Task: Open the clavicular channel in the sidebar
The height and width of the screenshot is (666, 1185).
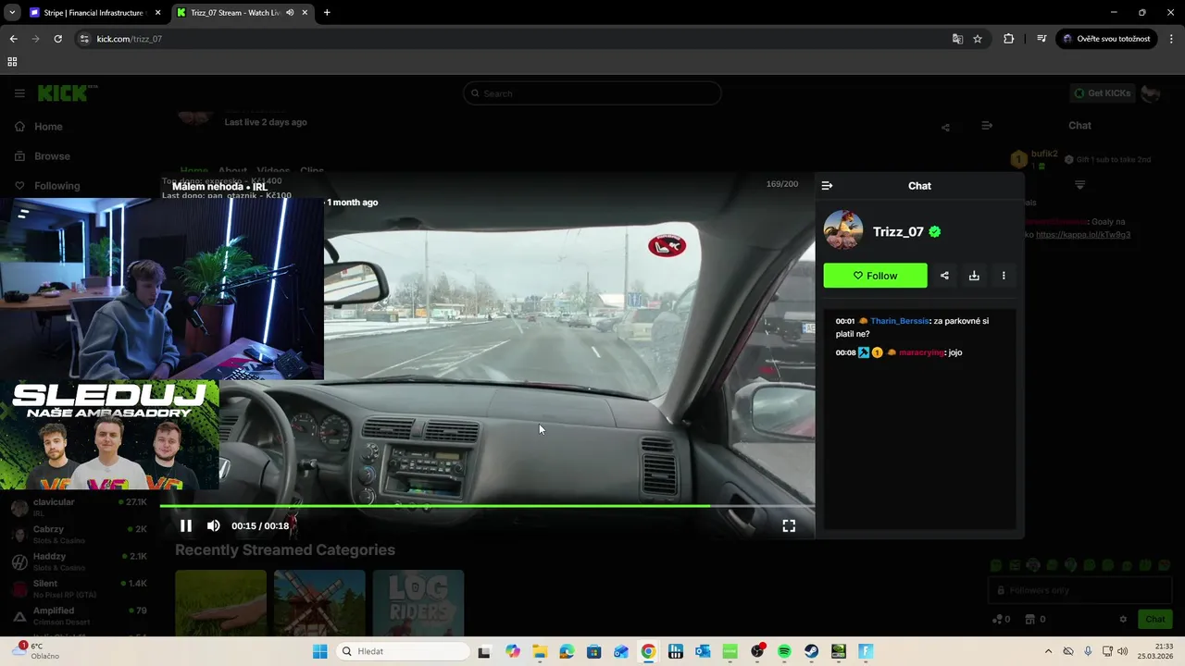Action: (80, 507)
